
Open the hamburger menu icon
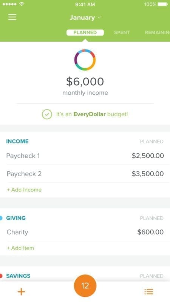coord(12,17)
